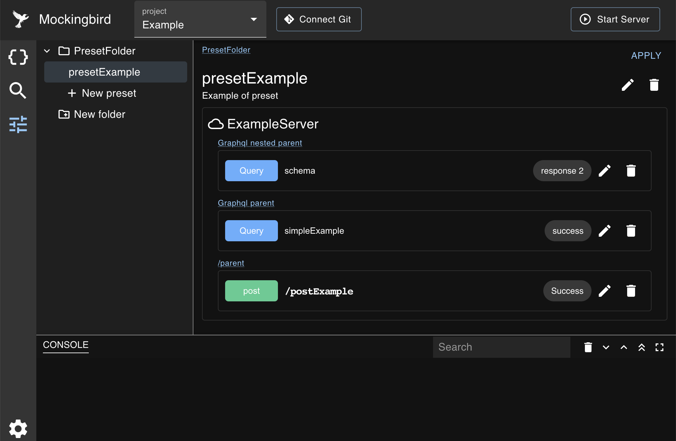Open the Graphql nested parent link
This screenshot has height=441, width=676.
(260, 143)
